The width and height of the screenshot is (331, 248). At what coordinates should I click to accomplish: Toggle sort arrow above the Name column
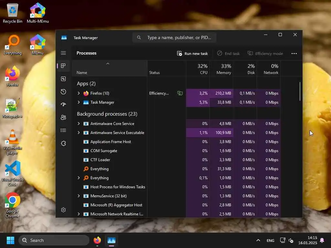[x=108, y=64]
